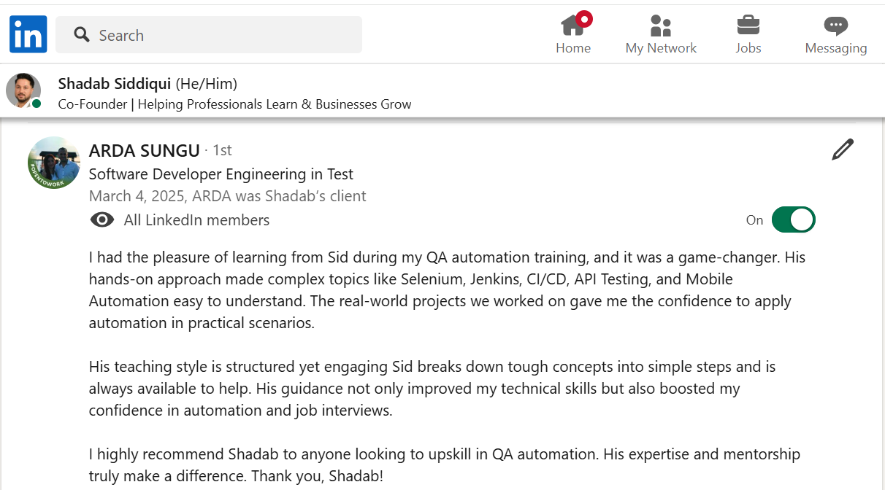Click the 1st degree connection label
Screen dimensions: 885x490
tap(222, 150)
